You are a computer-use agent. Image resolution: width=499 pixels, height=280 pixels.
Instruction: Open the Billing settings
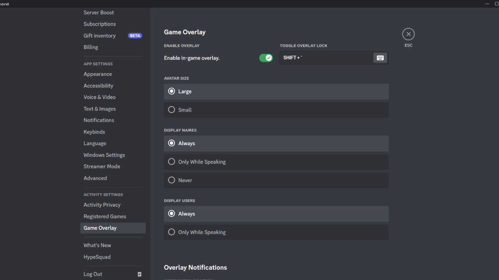pos(91,47)
